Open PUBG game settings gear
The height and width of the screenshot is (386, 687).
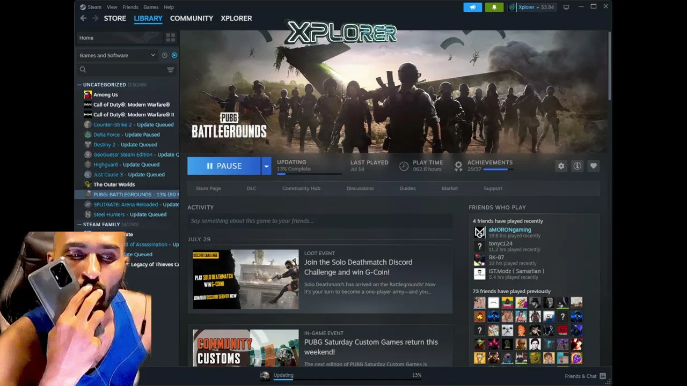click(x=561, y=166)
